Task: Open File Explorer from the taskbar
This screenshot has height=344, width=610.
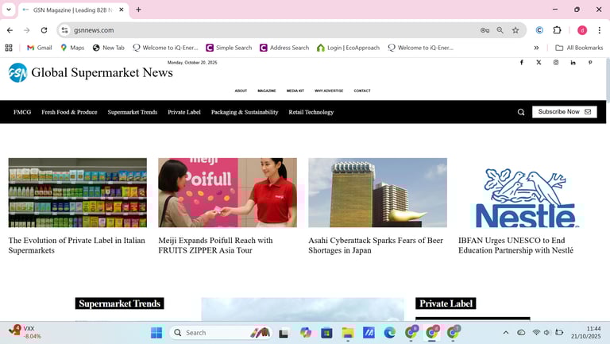Action: [348, 333]
